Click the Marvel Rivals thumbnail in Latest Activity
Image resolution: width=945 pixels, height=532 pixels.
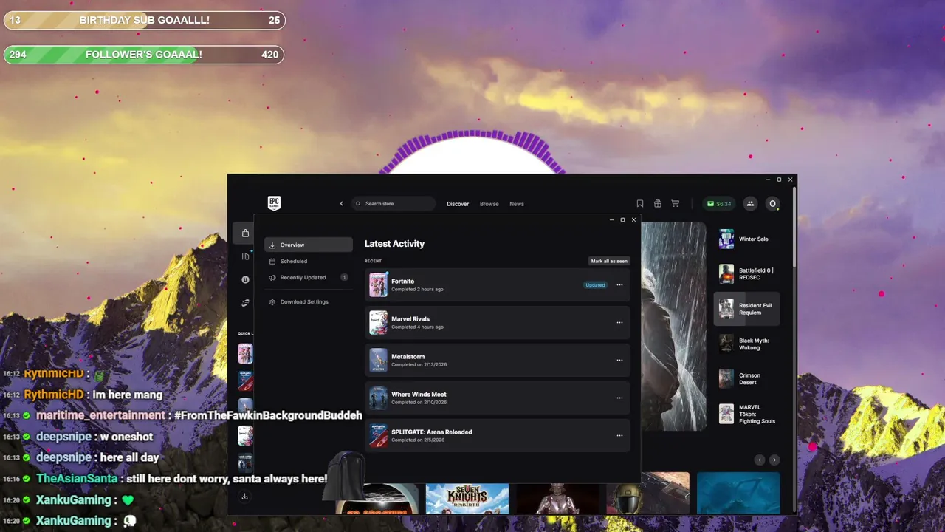378,322
